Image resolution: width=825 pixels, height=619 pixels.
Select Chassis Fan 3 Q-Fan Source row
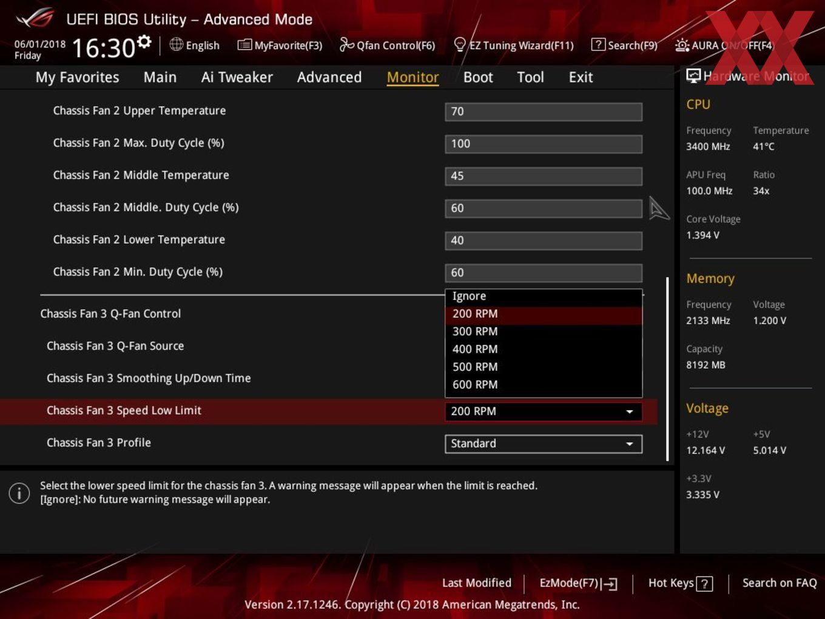pyautogui.click(x=115, y=346)
